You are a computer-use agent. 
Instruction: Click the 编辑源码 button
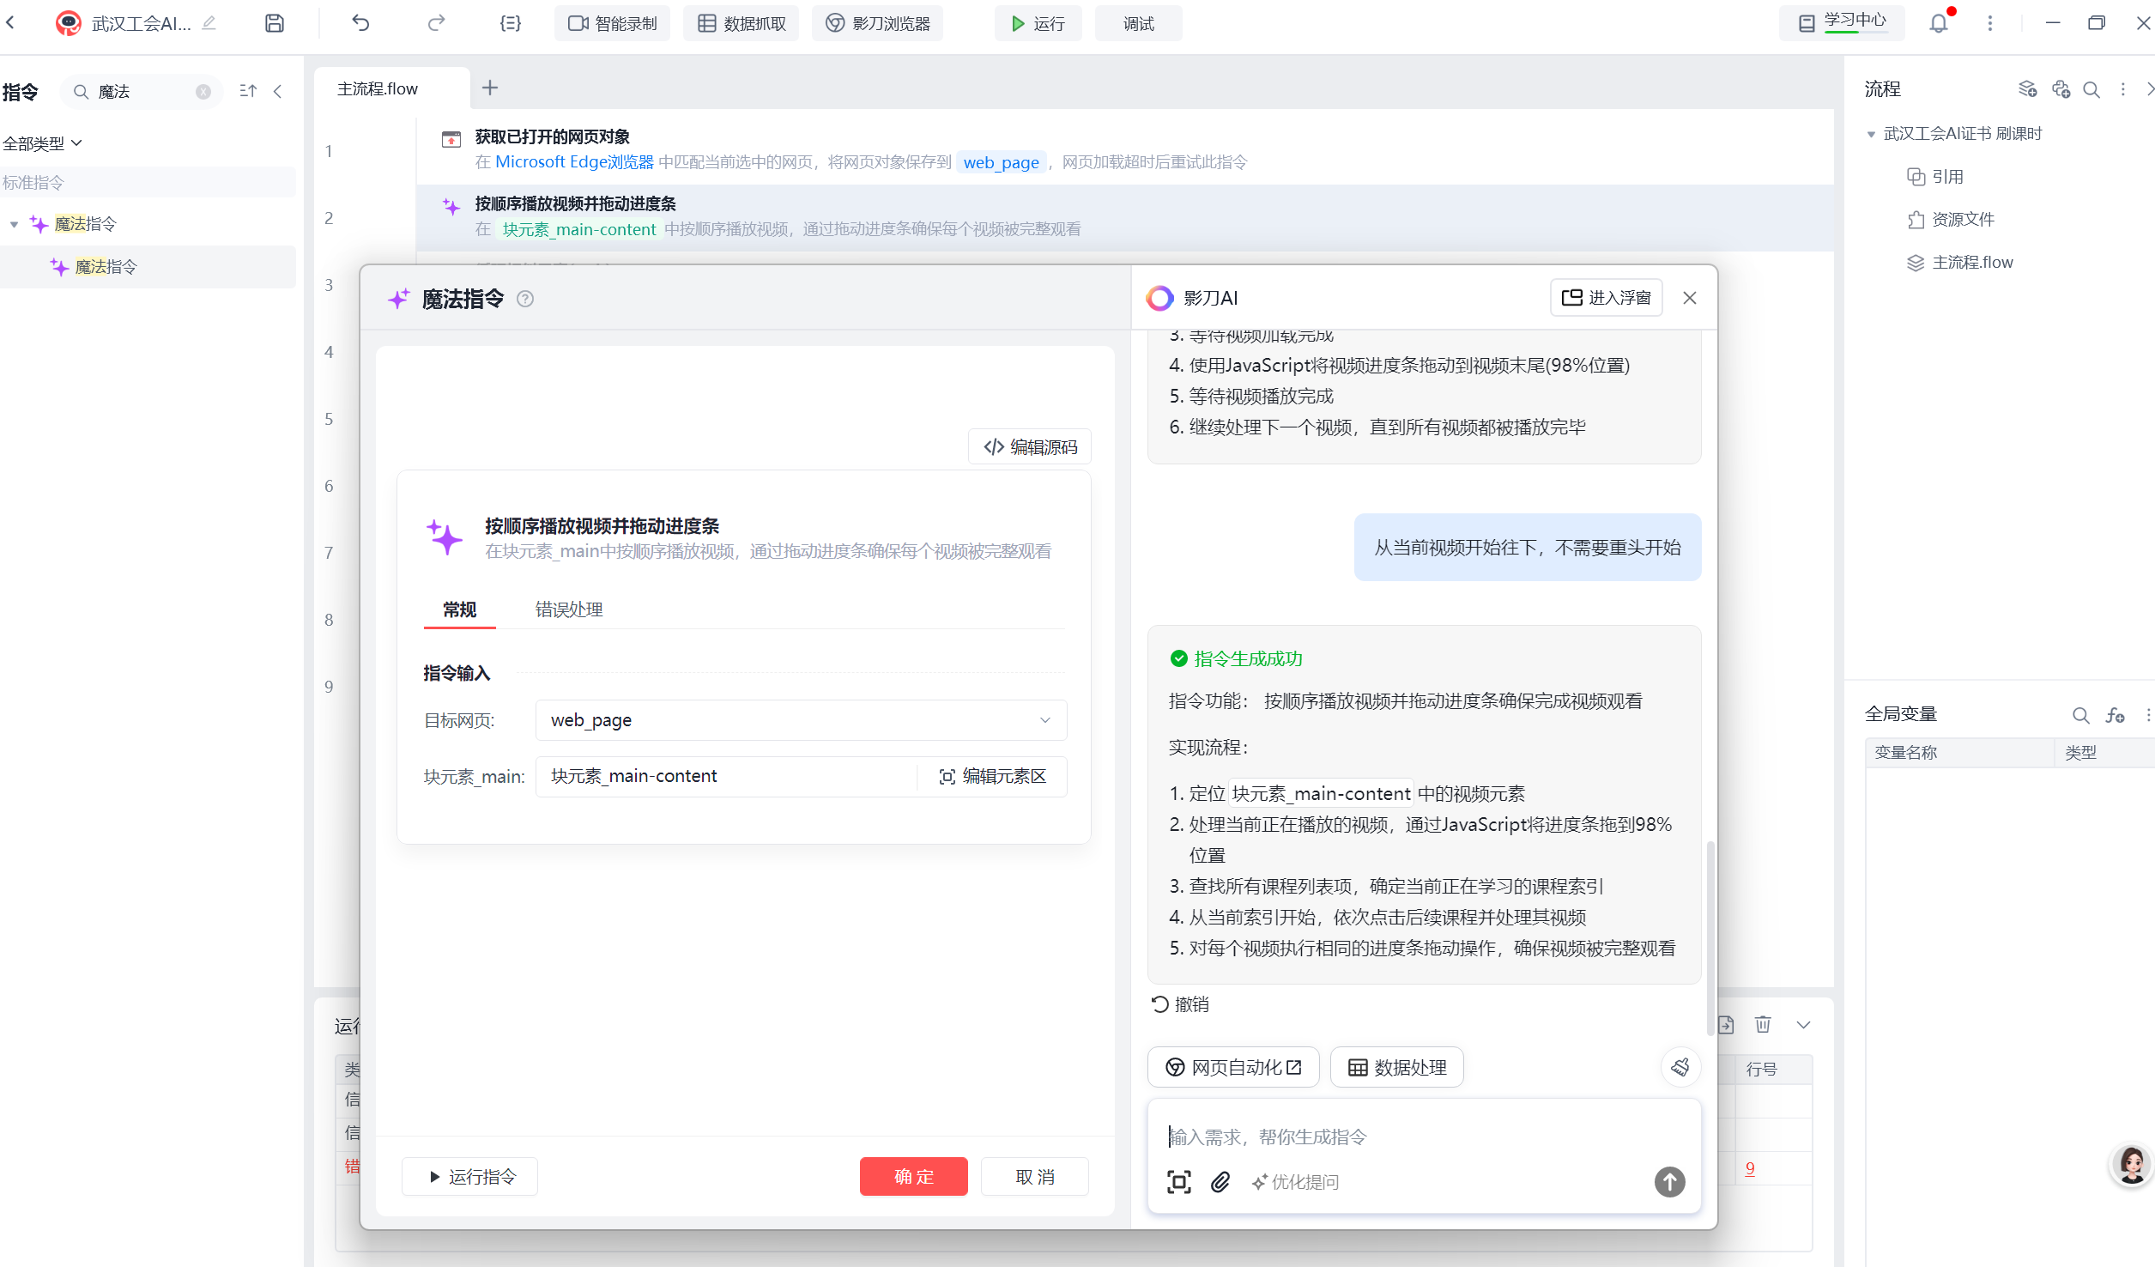pos(1030,447)
